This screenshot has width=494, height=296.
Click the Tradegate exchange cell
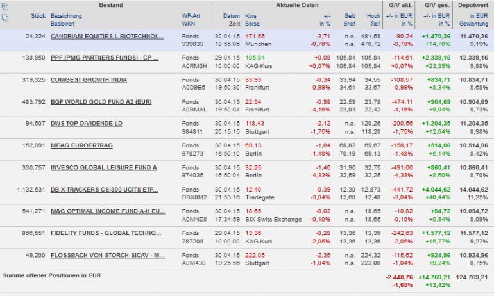[260, 197]
